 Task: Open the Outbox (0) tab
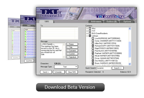point(111,22)
